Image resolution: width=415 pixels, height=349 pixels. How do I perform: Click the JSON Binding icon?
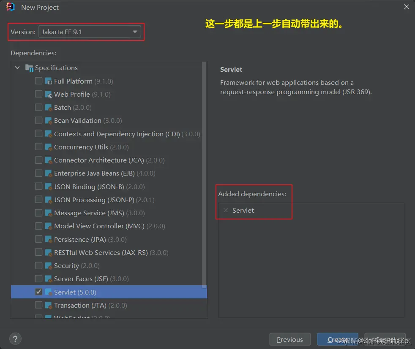tap(49, 187)
